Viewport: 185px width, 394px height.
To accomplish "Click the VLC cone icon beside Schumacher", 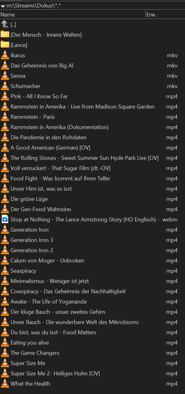I will 5,86.
